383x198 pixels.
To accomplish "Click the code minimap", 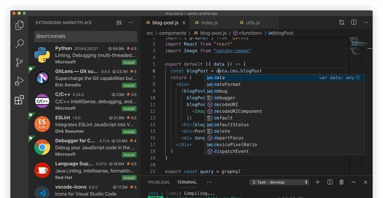I will click(357, 47).
